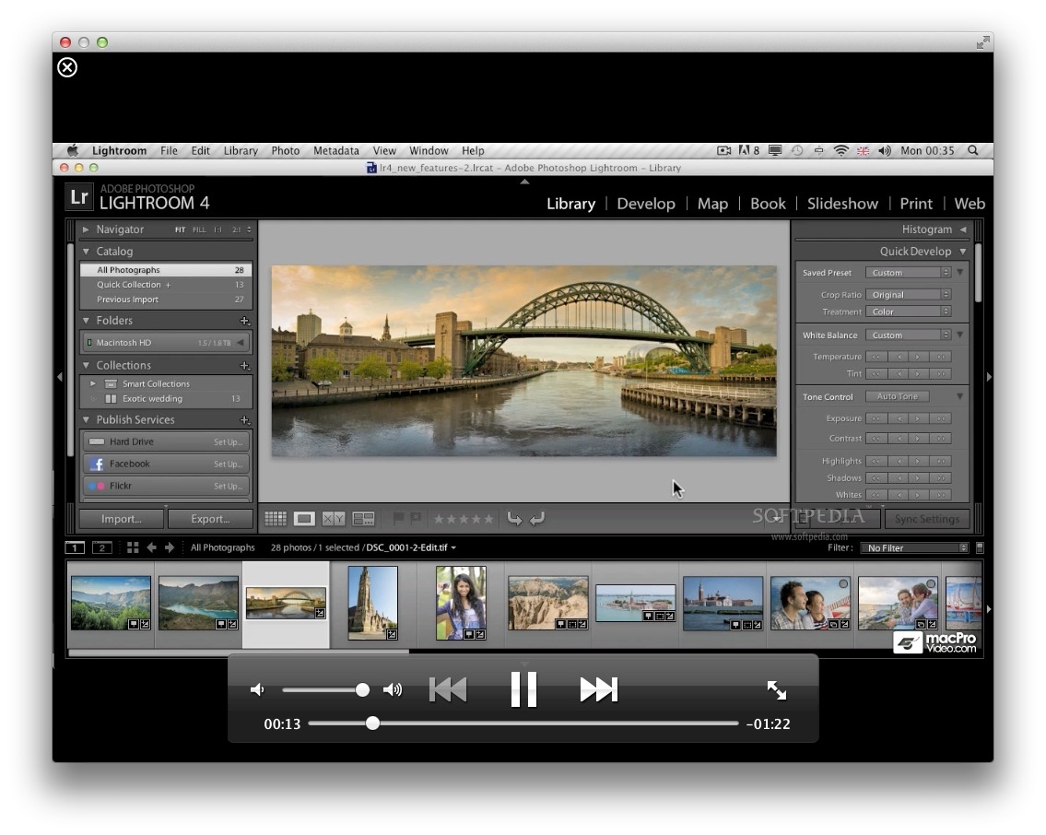Click the star rating control
The width and height of the screenshot is (1046, 835).
click(464, 519)
